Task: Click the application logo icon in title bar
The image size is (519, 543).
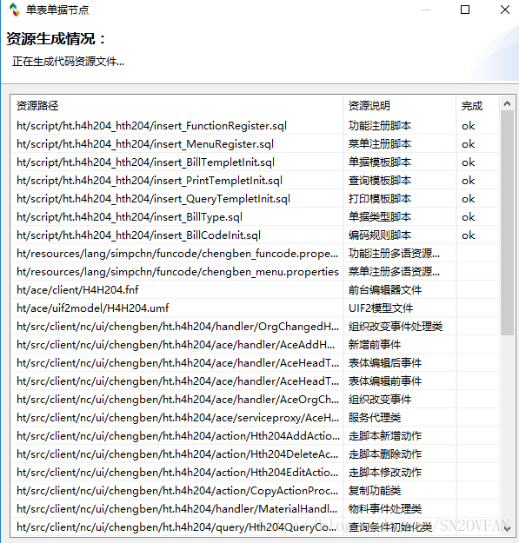Action: tap(14, 10)
